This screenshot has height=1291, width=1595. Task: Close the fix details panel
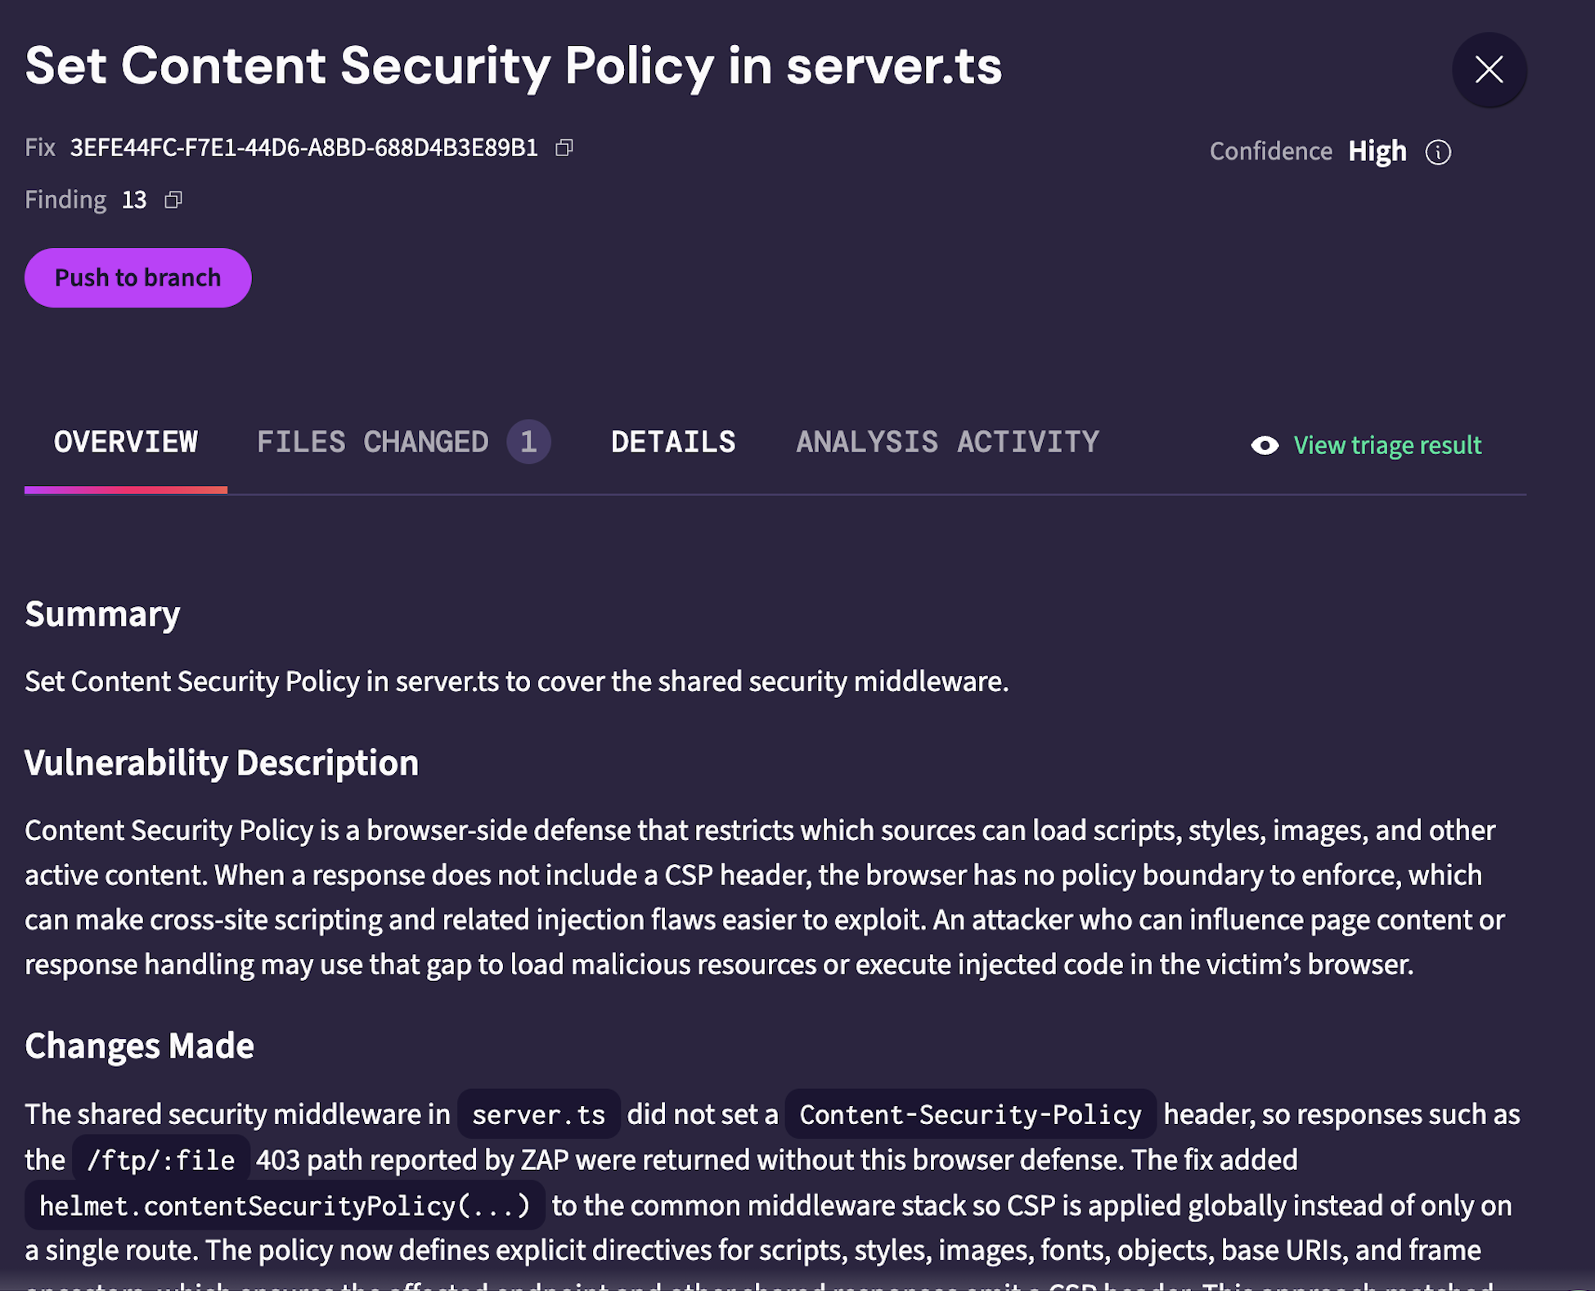[x=1489, y=70]
